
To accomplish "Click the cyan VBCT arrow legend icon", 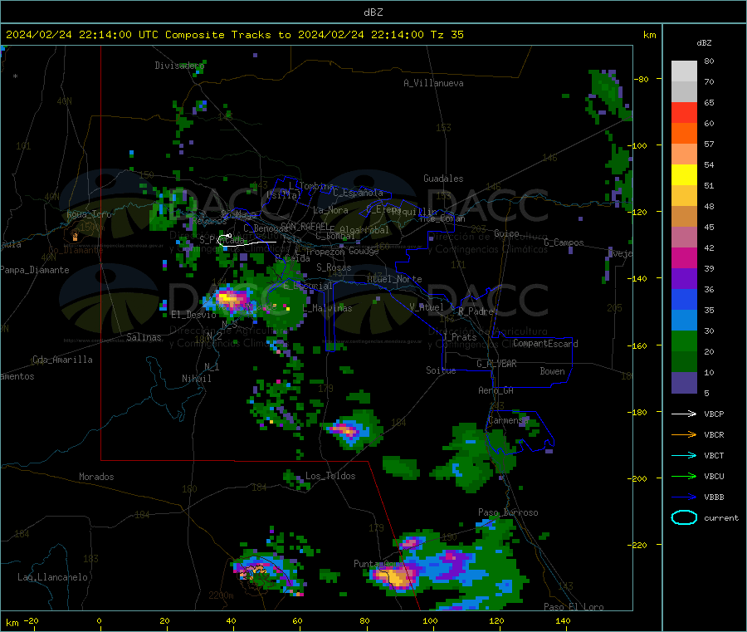I will tap(684, 455).
